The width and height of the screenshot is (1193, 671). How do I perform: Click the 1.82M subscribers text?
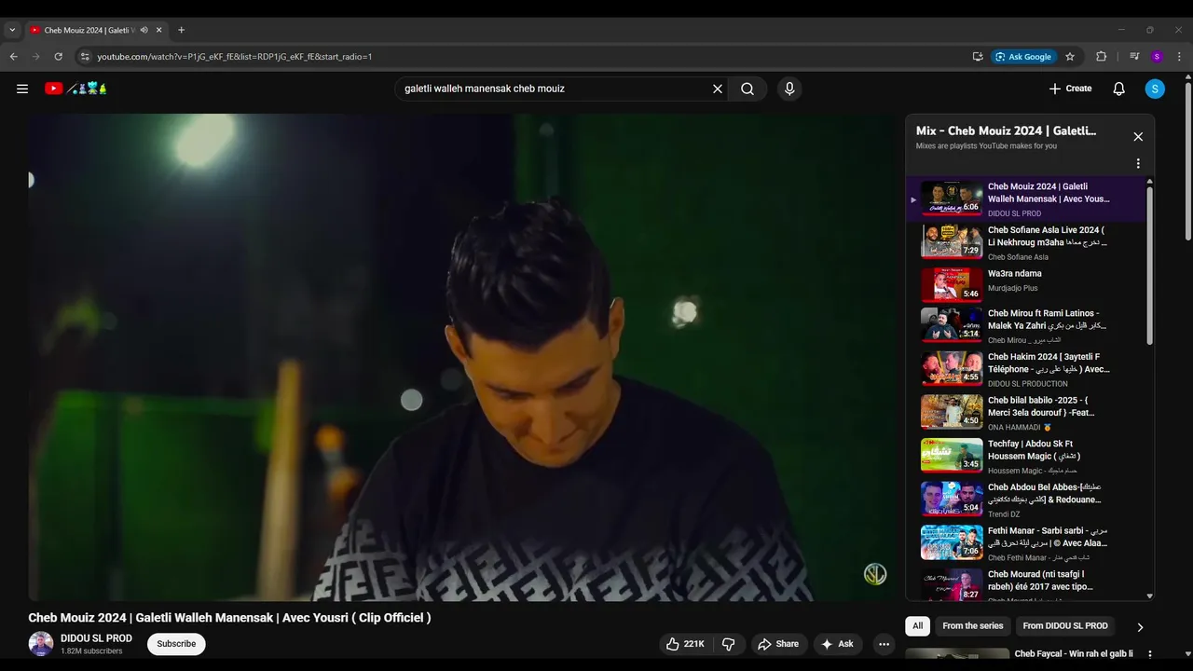click(91, 651)
